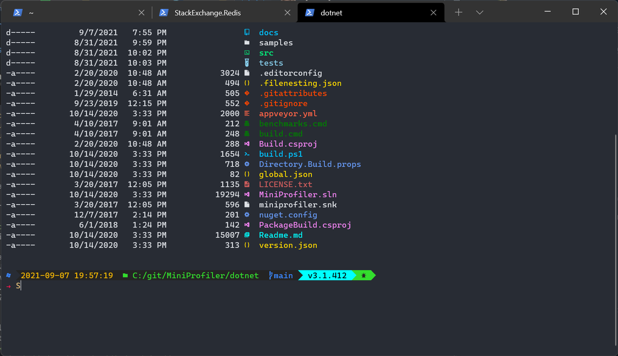Click the document icon beside LICENSE.txt
618x356 pixels.
click(x=247, y=184)
